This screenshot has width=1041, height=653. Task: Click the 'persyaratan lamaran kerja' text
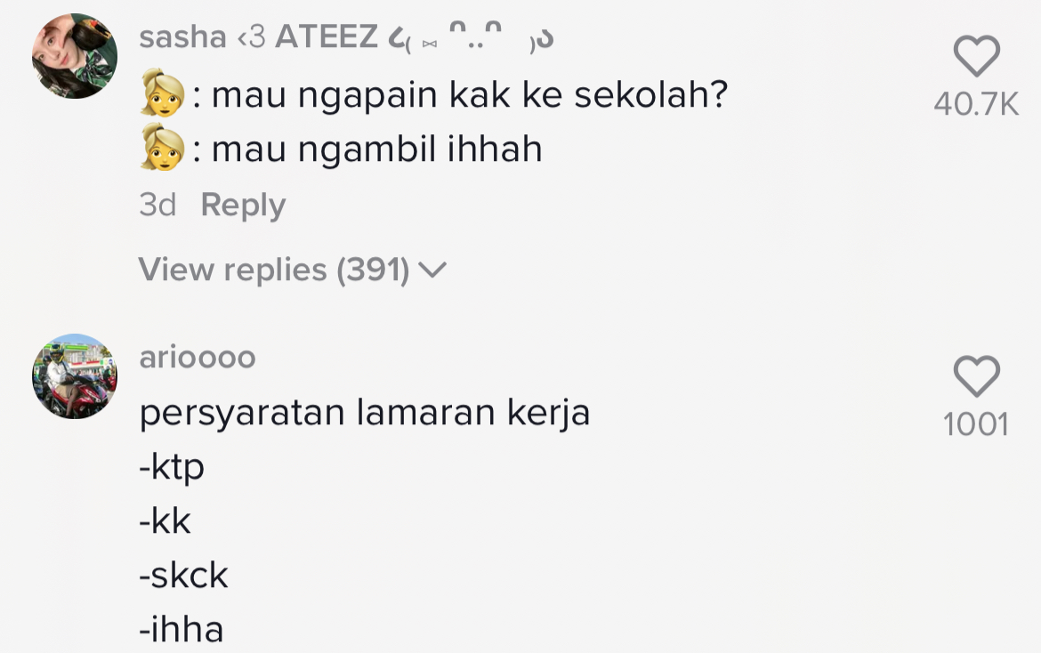pyautogui.click(x=365, y=414)
